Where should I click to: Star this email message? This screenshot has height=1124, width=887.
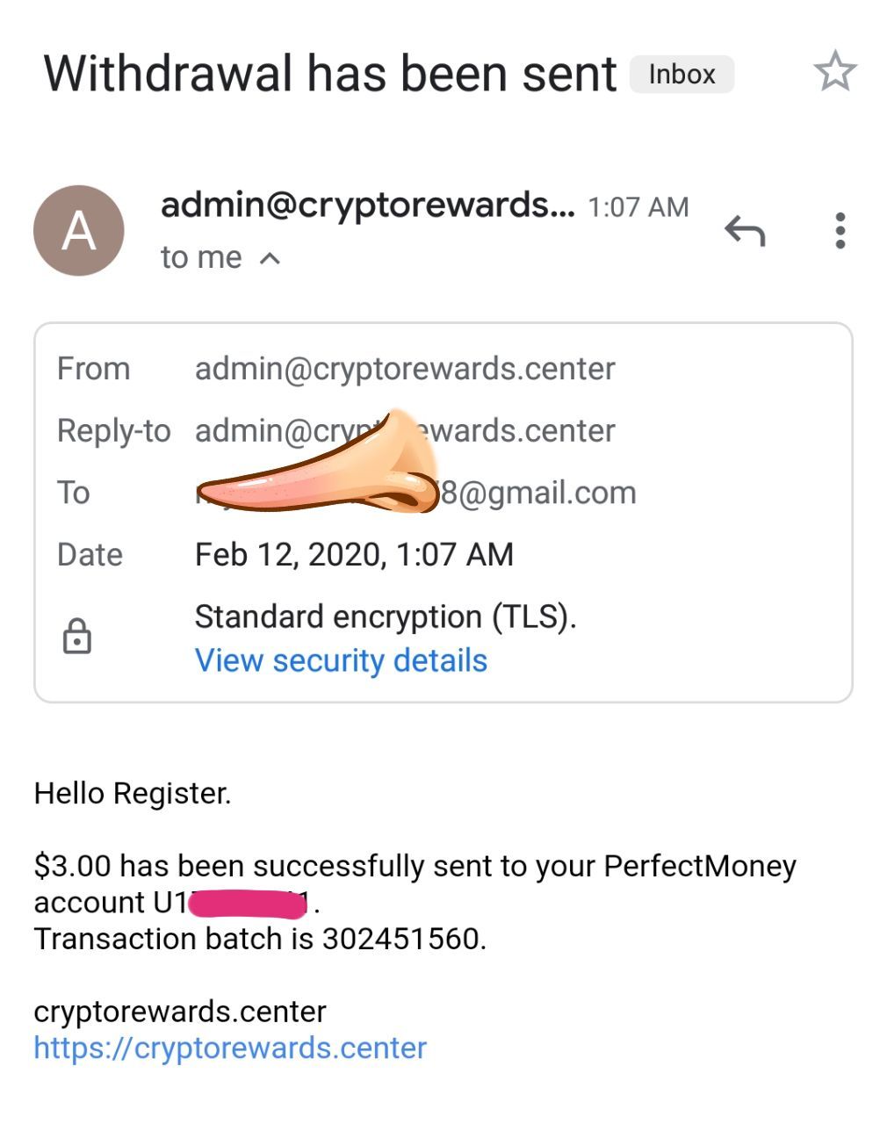click(x=834, y=72)
